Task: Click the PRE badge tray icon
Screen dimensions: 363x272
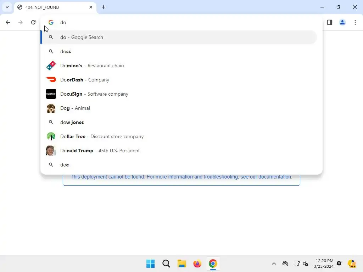Action: coord(352,263)
